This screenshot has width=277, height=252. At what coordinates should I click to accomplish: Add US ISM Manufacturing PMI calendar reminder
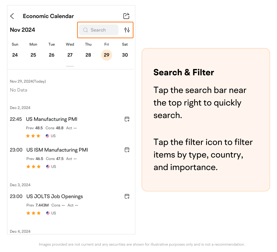point(127,150)
